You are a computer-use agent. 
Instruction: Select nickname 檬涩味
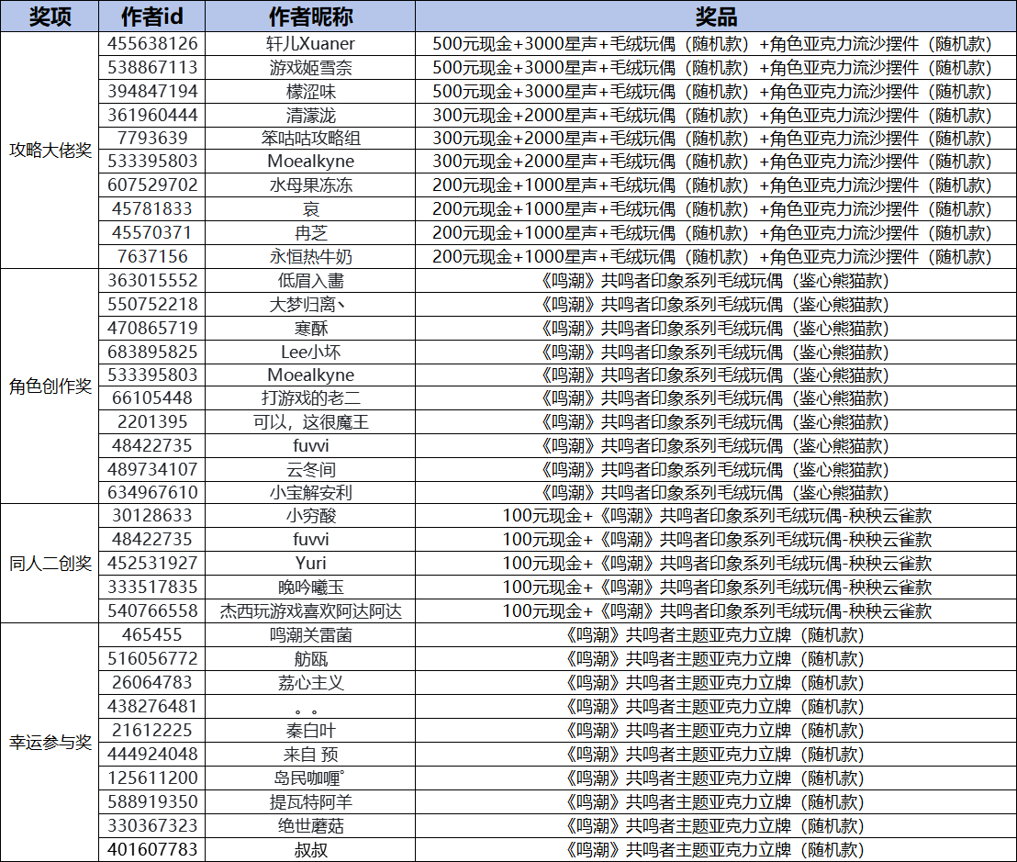point(310,92)
